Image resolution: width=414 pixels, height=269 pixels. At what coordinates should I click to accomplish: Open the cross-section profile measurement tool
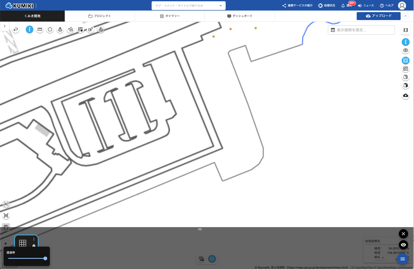pyautogui.click(x=70, y=30)
